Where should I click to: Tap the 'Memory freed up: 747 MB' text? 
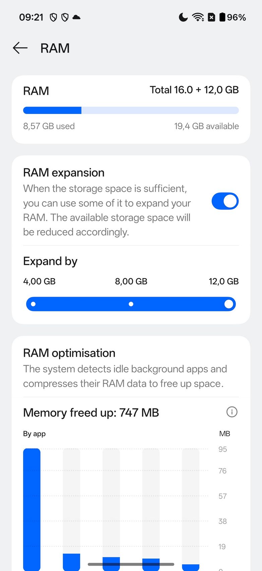[91, 413]
